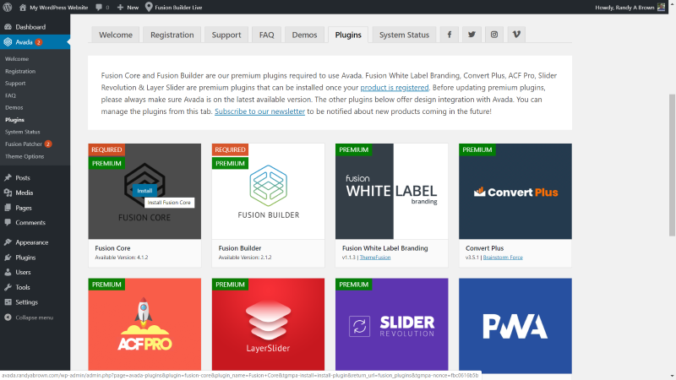The height and width of the screenshot is (380, 676).
Task: Open the Facebook social tab icon
Action: point(450,35)
